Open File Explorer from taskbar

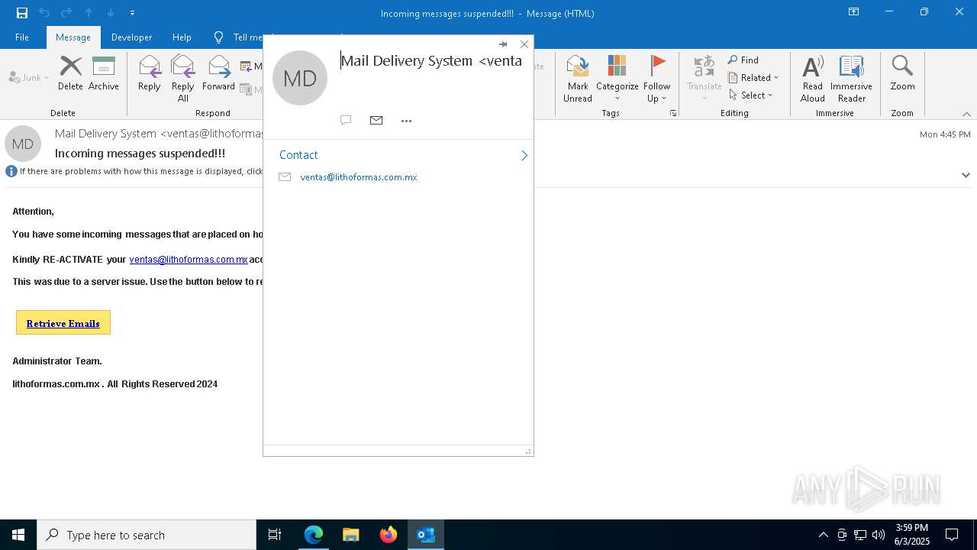coord(350,535)
